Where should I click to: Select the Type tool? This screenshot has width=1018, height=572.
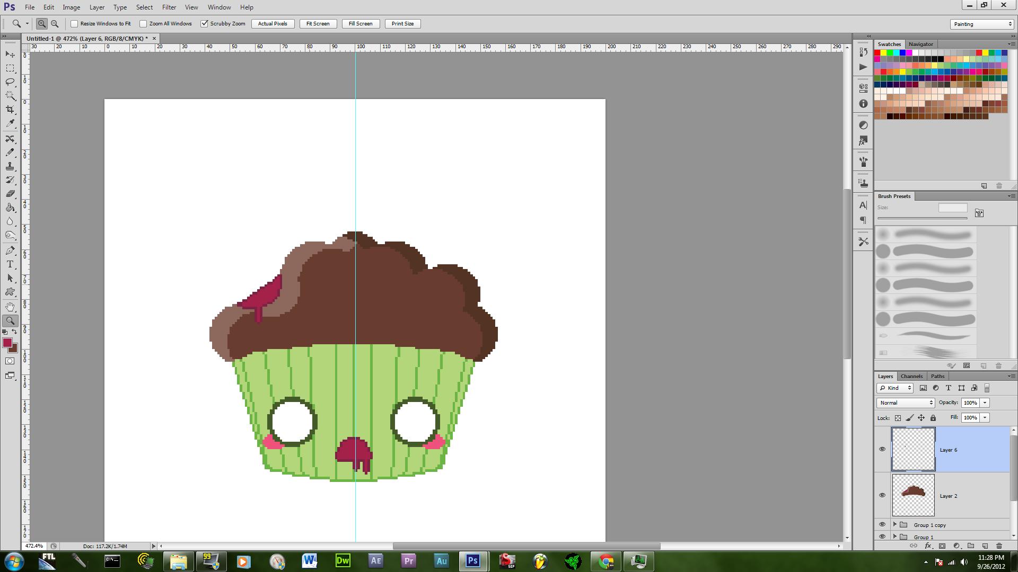pyautogui.click(x=10, y=264)
